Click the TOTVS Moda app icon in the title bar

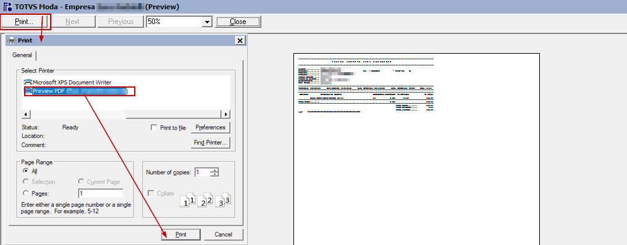7,7
